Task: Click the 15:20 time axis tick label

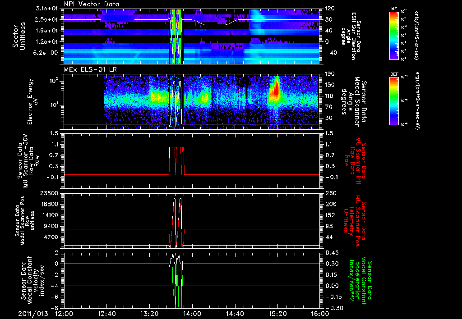Action: click(277, 314)
